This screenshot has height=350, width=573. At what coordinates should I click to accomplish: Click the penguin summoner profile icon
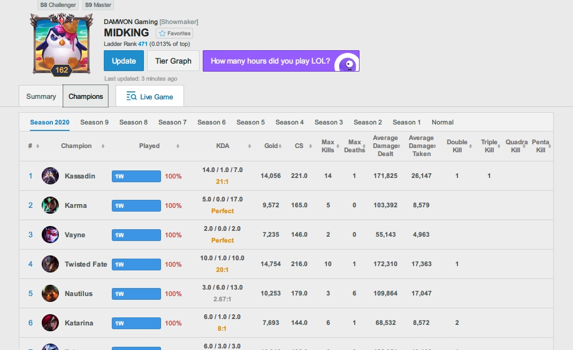[62, 44]
